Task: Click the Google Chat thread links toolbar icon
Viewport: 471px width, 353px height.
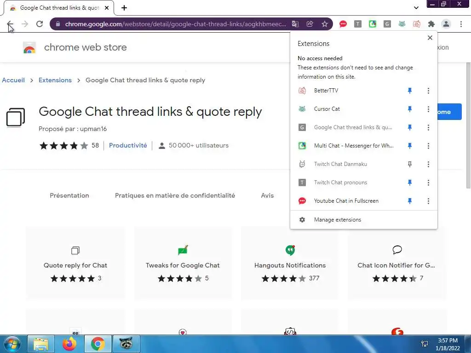Action: [387, 24]
